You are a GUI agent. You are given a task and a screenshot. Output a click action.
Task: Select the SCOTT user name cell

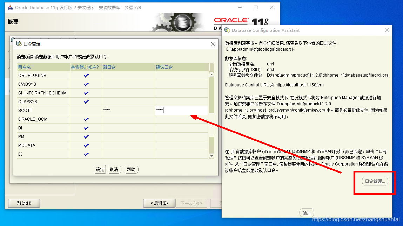point(43,111)
